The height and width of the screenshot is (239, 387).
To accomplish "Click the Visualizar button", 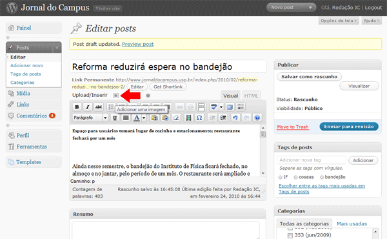I will point(359,86).
